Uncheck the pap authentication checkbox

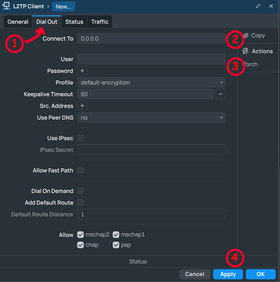point(116,245)
